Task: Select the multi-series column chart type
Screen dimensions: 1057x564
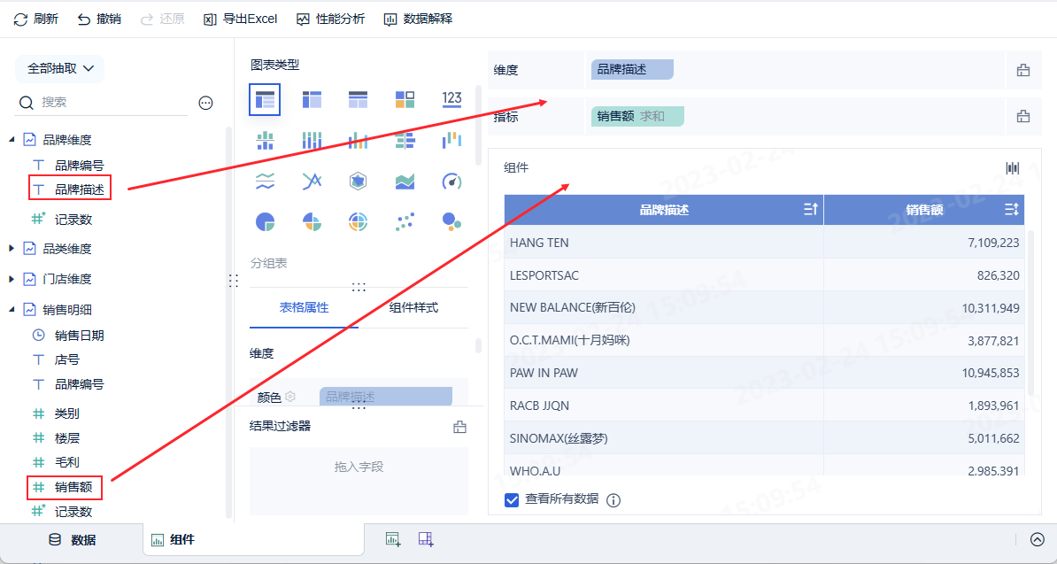Action: click(358, 140)
